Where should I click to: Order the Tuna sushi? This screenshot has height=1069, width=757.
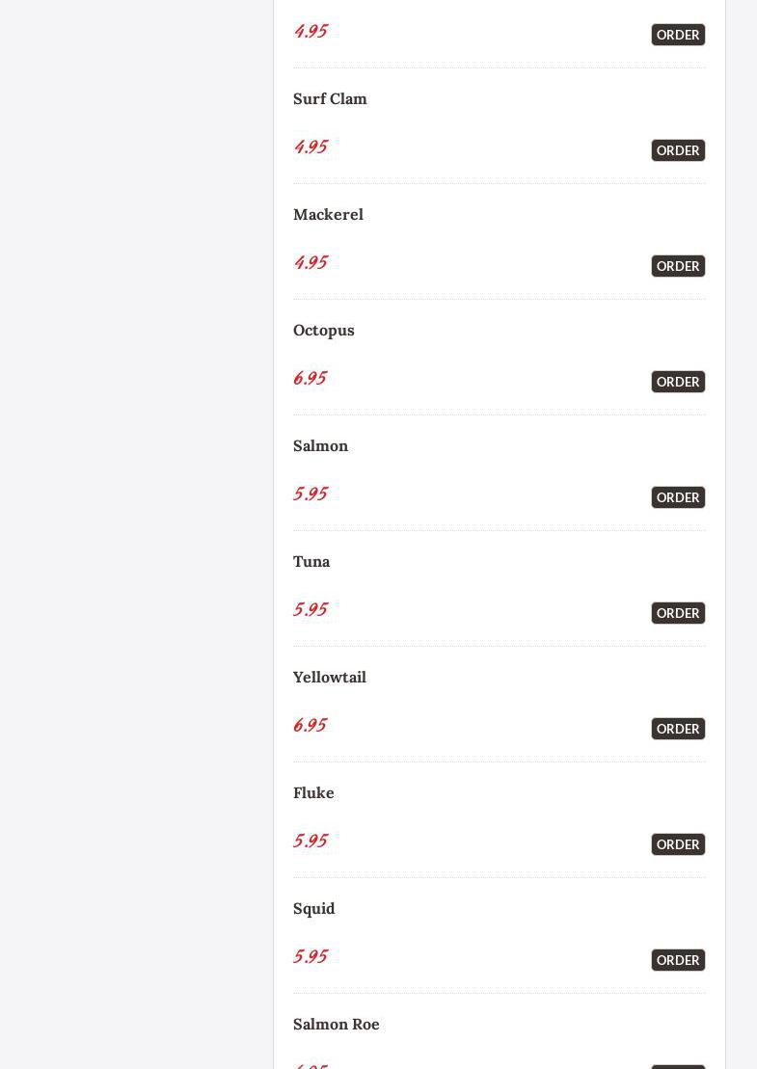pos(678,613)
